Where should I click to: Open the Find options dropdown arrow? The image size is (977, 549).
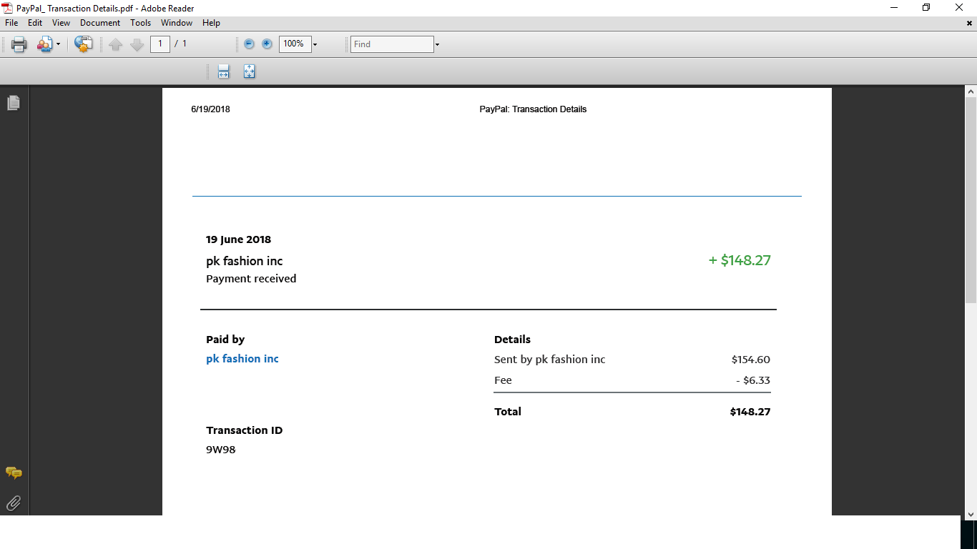437,45
